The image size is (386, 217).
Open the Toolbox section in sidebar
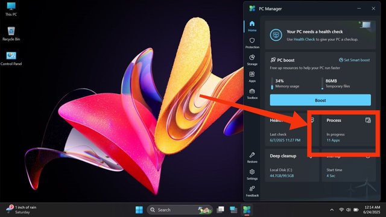pos(252,94)
